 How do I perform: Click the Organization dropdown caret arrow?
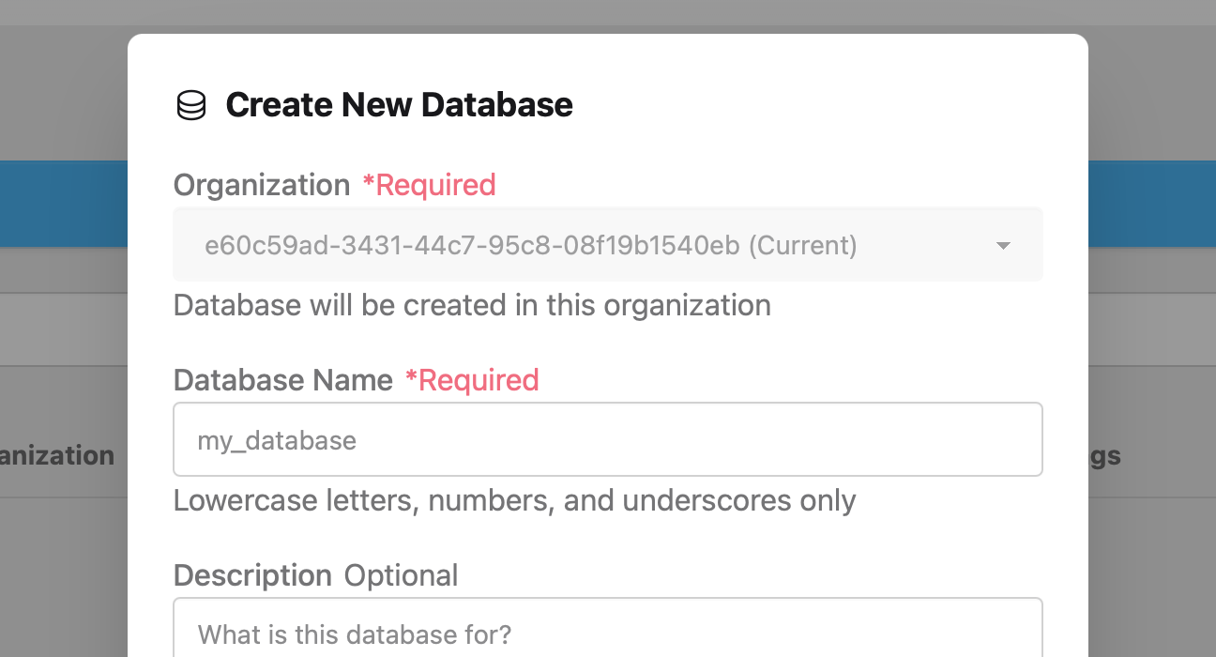(1003, 246)
